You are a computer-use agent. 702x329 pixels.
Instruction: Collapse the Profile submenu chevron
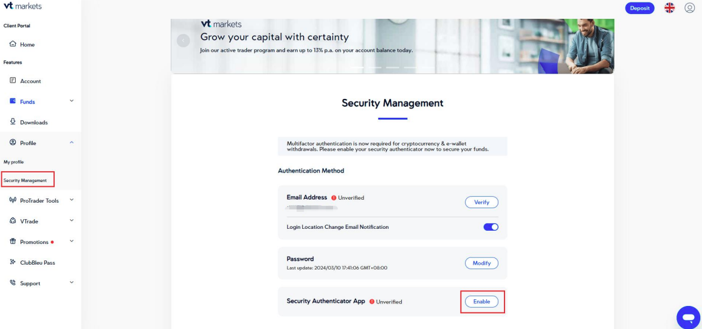(x=72, y=143)
